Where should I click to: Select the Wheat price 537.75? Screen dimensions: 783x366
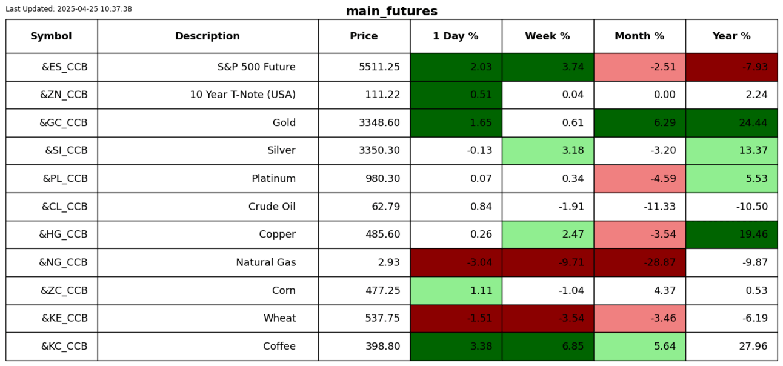click(x=382, y=319)
